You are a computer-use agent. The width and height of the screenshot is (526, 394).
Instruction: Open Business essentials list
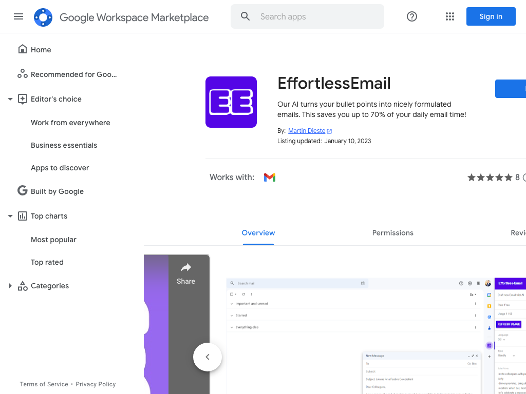64,145
